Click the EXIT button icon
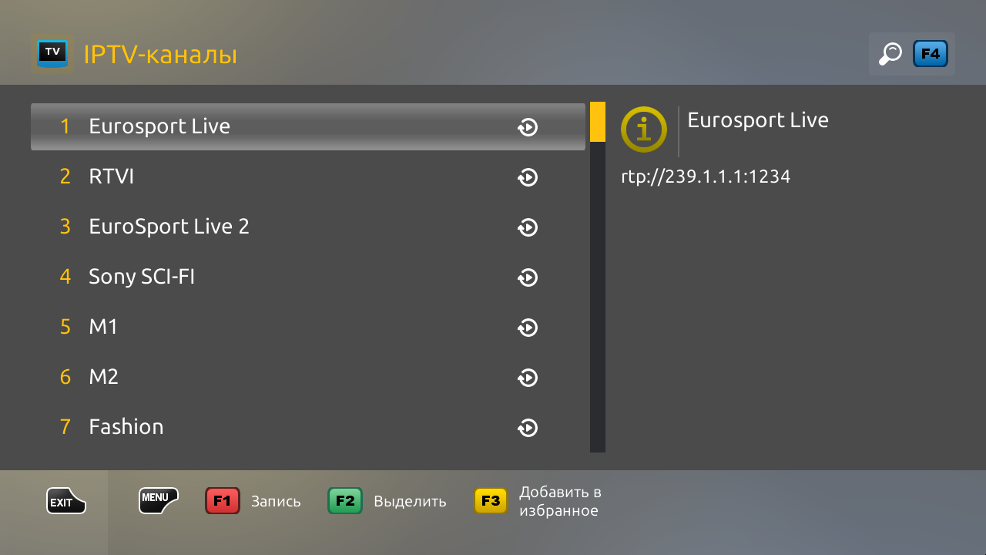986x555 pixels. tap(65, 501)
